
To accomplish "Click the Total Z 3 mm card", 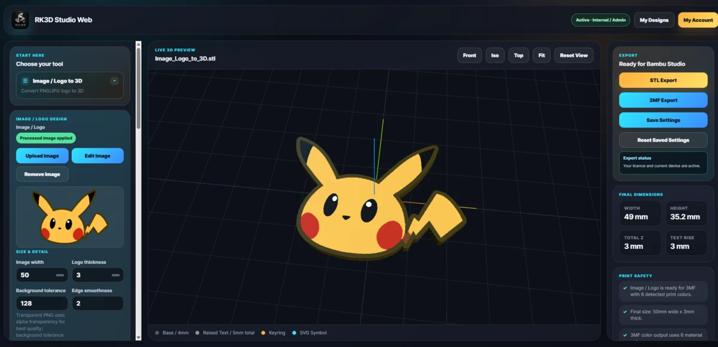I will (640, 243).
